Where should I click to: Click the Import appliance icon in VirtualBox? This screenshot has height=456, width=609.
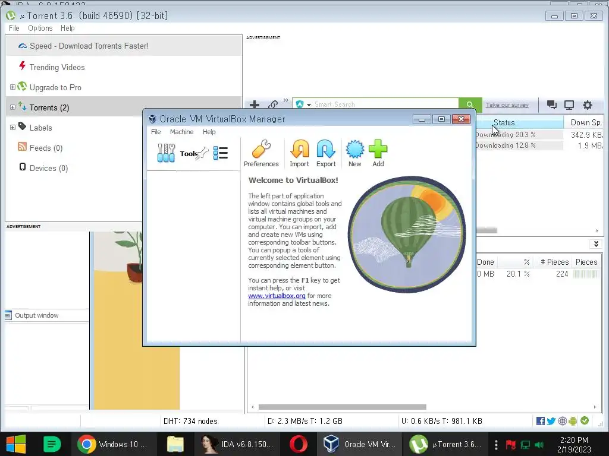tap(300, 150)
